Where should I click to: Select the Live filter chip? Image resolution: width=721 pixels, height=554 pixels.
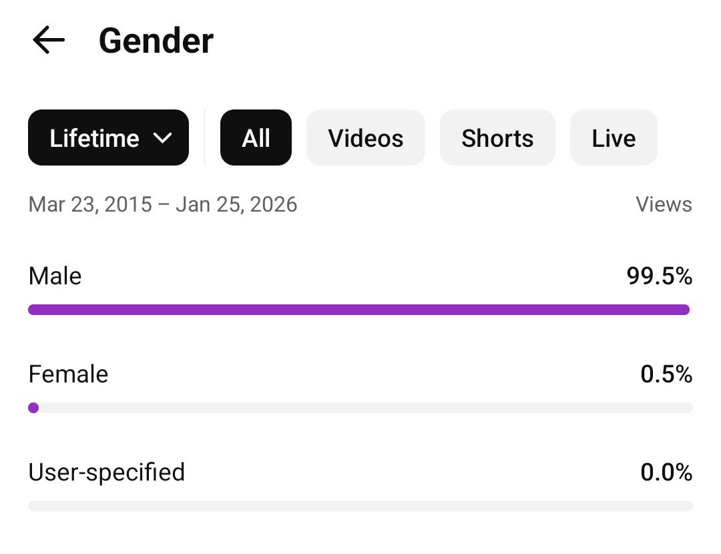(613, 138)
